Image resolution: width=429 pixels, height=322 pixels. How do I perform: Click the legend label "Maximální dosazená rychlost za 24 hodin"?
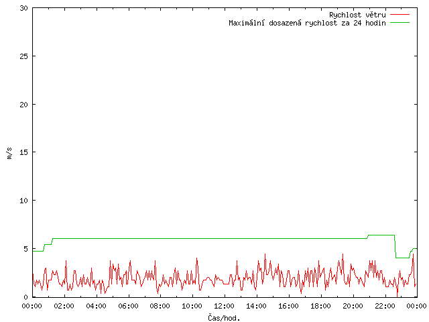307,23
